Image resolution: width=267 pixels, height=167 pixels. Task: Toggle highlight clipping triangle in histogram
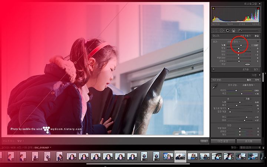pos(258,9)
